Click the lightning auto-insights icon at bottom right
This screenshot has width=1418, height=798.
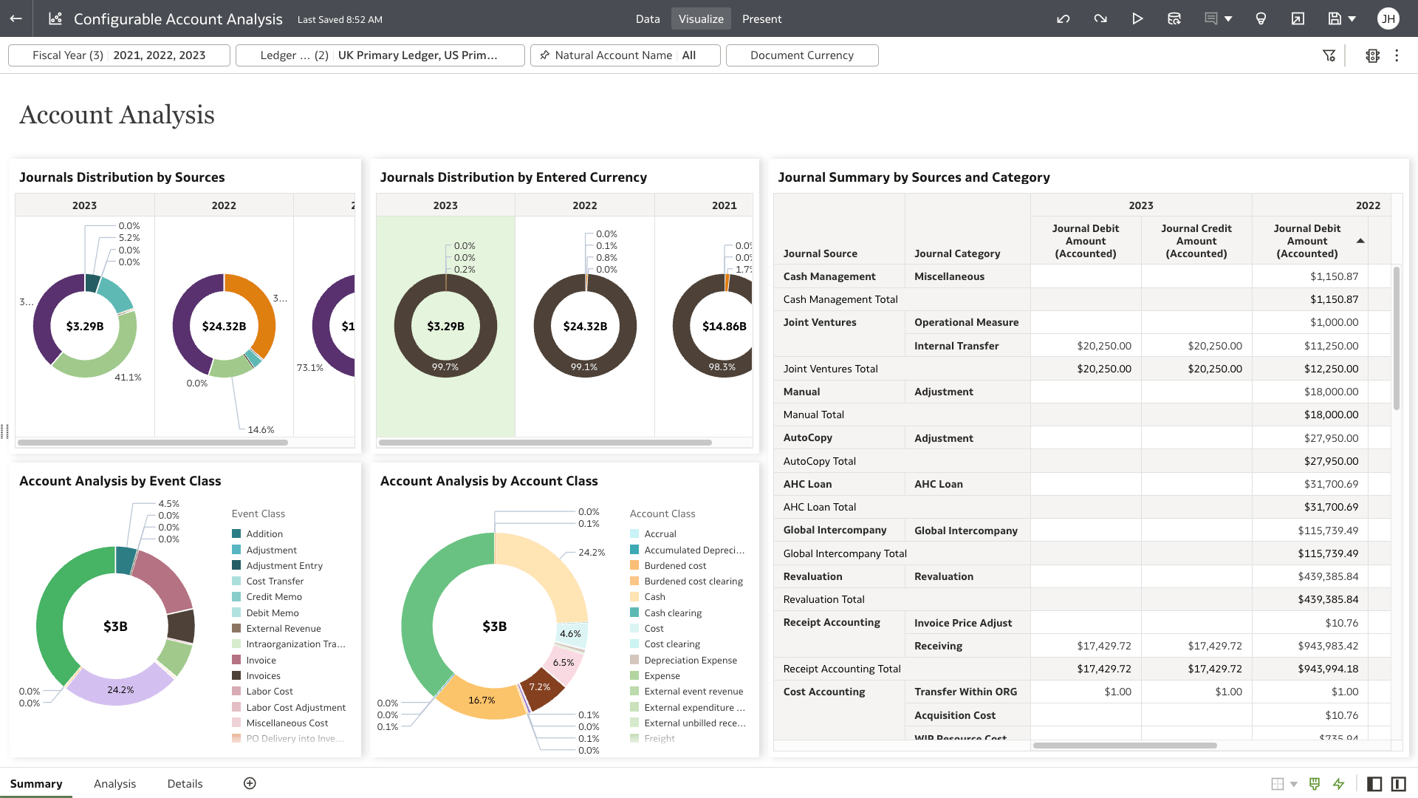click(1339, 783)
